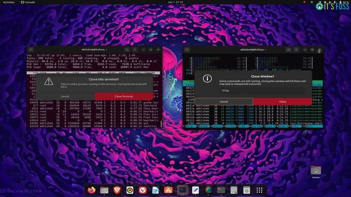Maximize the left Terminal window showing top
Screen dimensions: 351x197
(151, 50)
